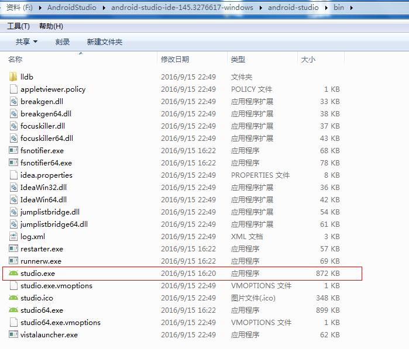Click the 899 KB size cell

(x=328, y=310)
